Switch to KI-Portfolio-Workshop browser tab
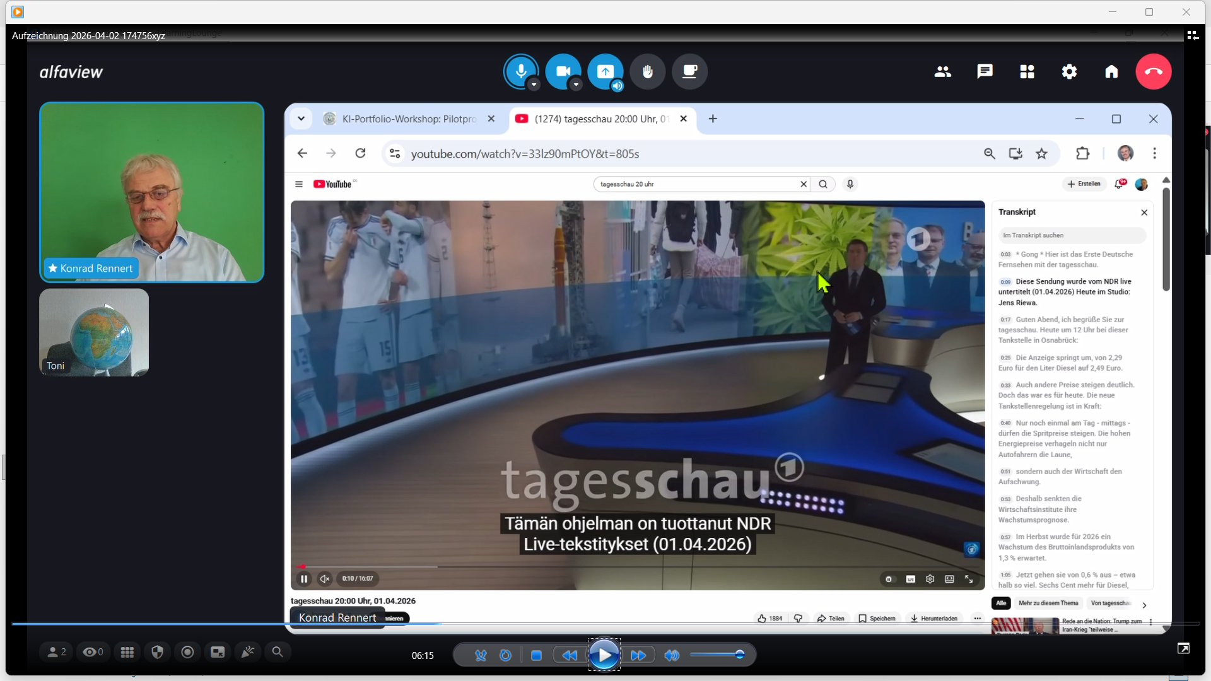The image size is (1211, 681). coord(409,119)
